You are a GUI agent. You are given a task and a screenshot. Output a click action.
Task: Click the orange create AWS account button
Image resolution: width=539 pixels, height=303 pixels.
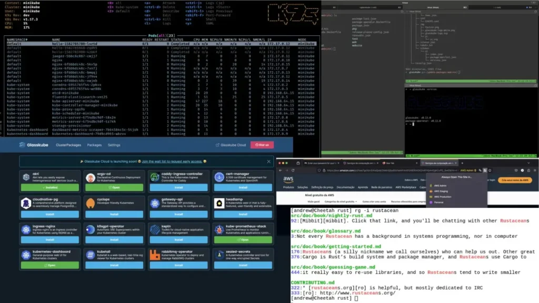coord(515,180)
